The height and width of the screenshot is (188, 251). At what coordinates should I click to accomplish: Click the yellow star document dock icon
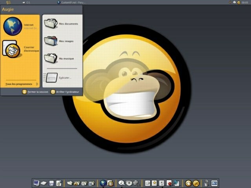pyautogui.click(x=155, y=183)
